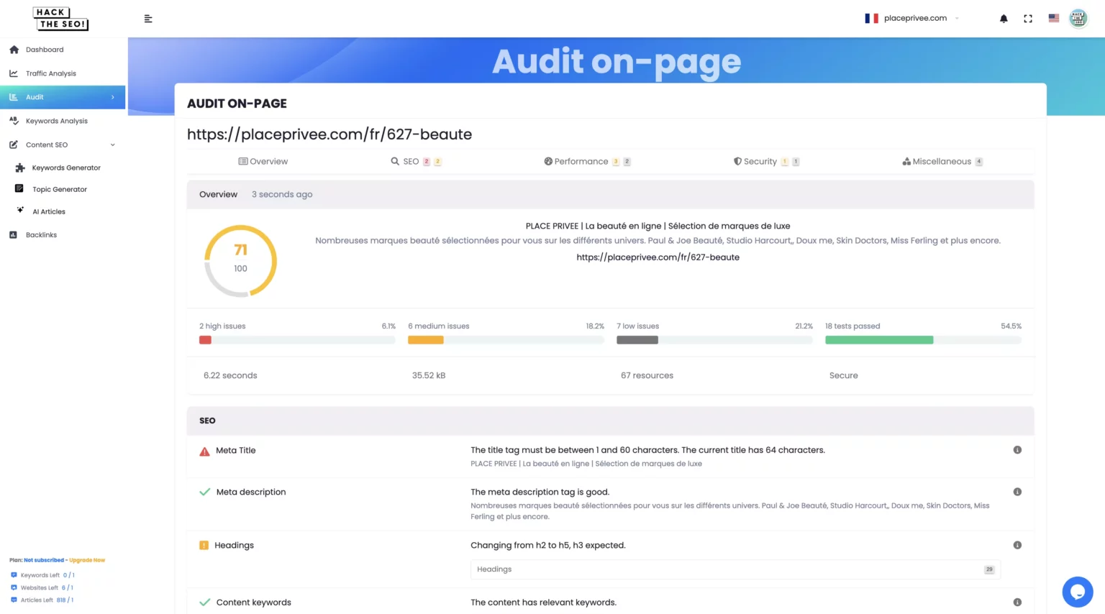
Task: Switch language via the US flag icon
Action: [x=1053, y=18]
